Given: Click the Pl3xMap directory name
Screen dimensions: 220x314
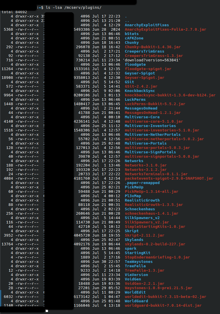Looking at the screenshot, I should [133, 196].
